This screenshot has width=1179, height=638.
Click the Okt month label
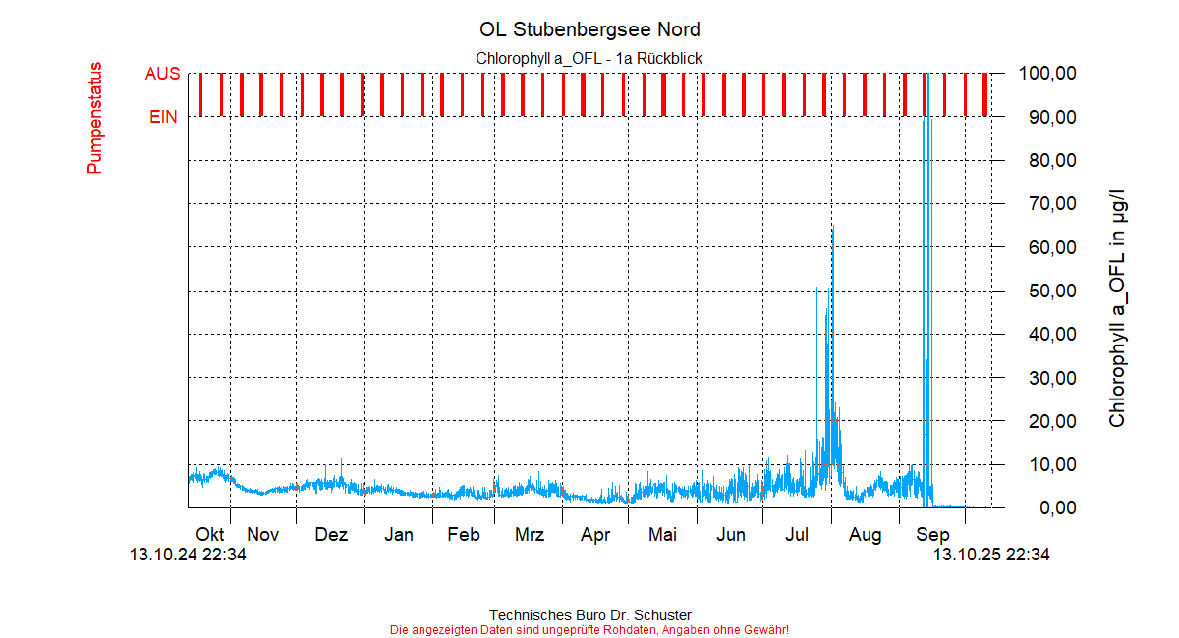click(210, 535)
